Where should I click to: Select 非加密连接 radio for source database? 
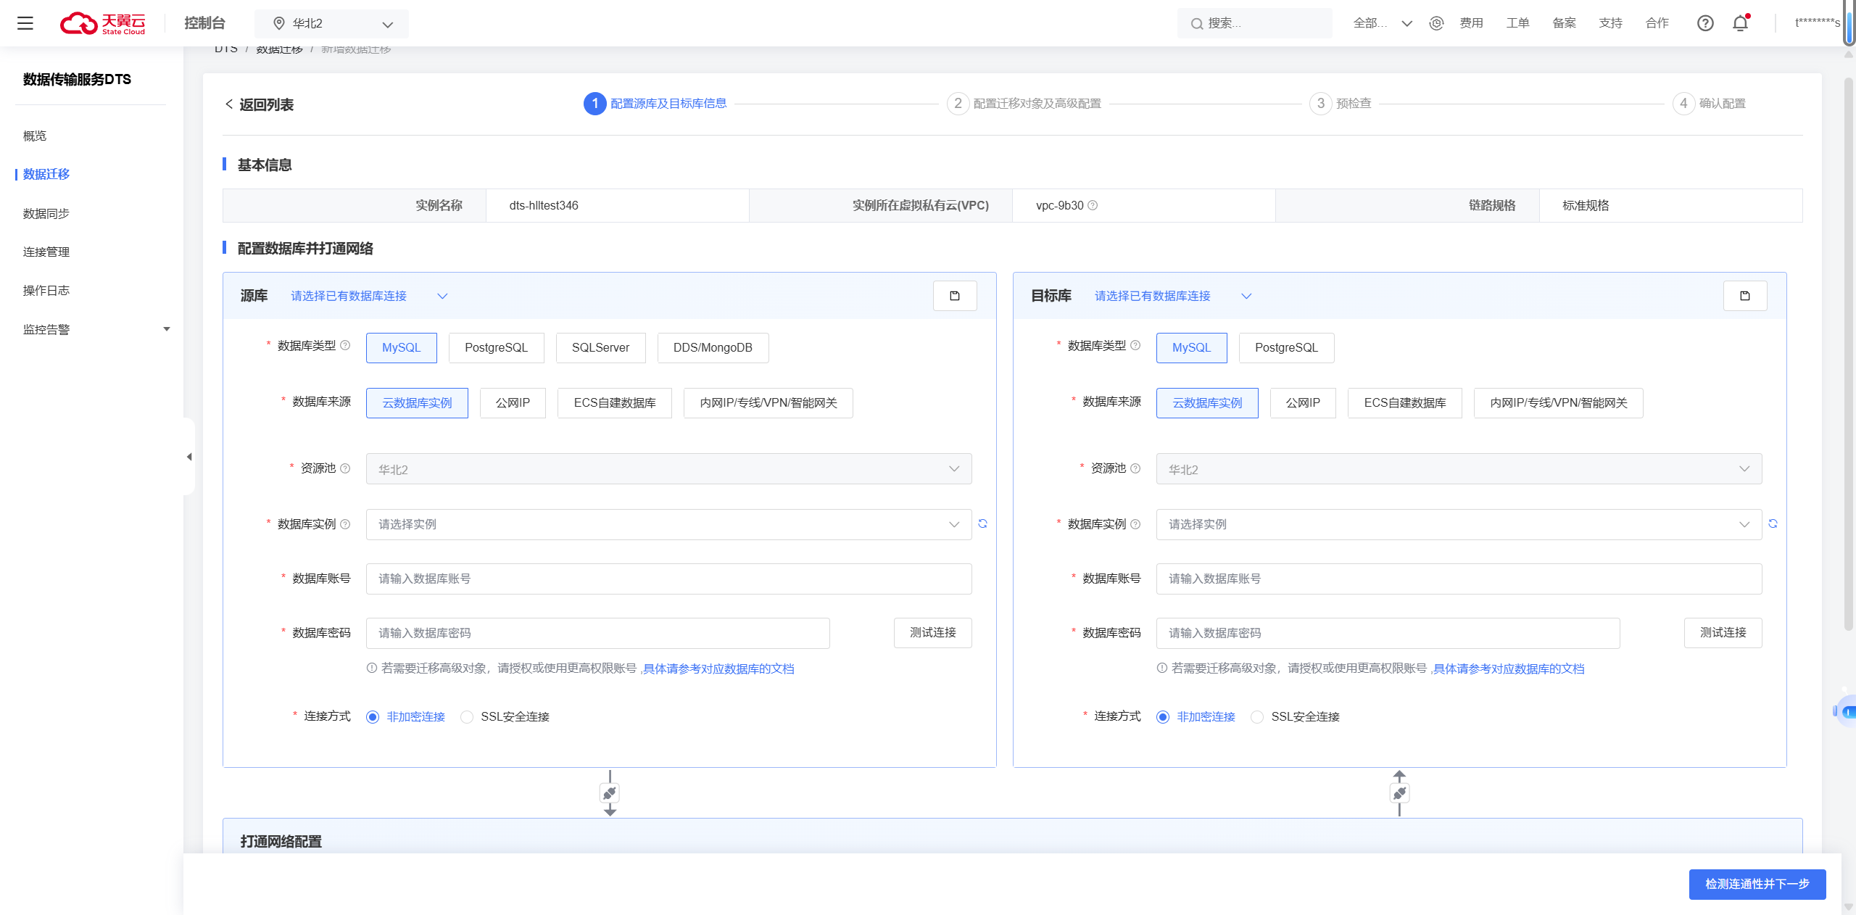pyautogui.click(x=373, y=717)
